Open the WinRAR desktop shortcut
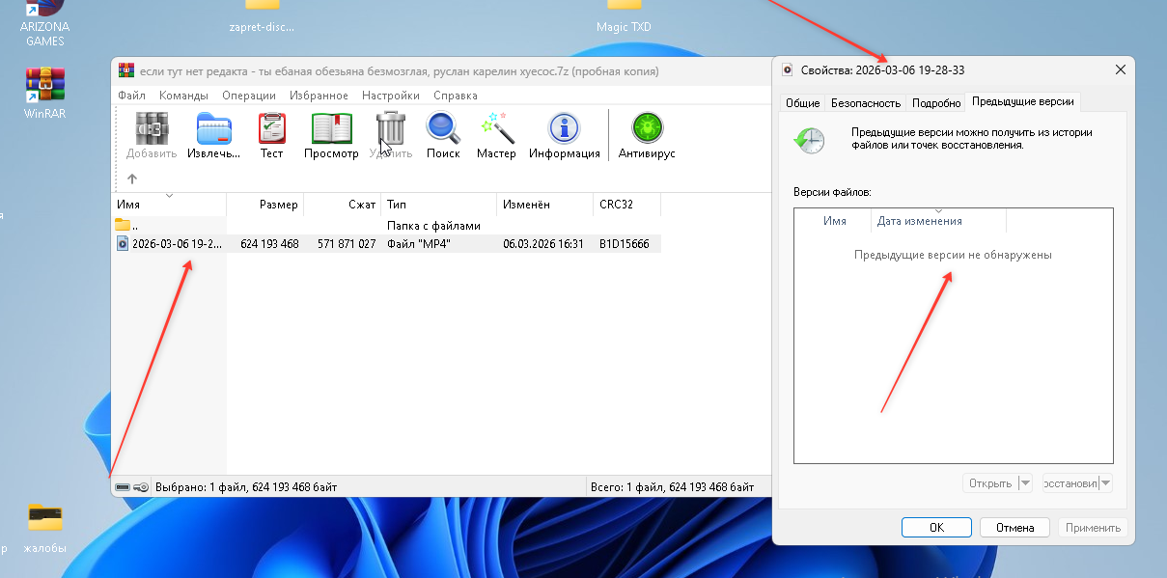The height and width of the screenshot is (578, 1167). tap(44, 87)
